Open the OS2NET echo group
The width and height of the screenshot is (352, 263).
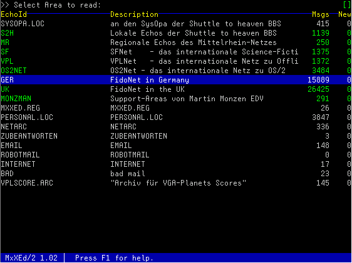(x=14, y=71)
